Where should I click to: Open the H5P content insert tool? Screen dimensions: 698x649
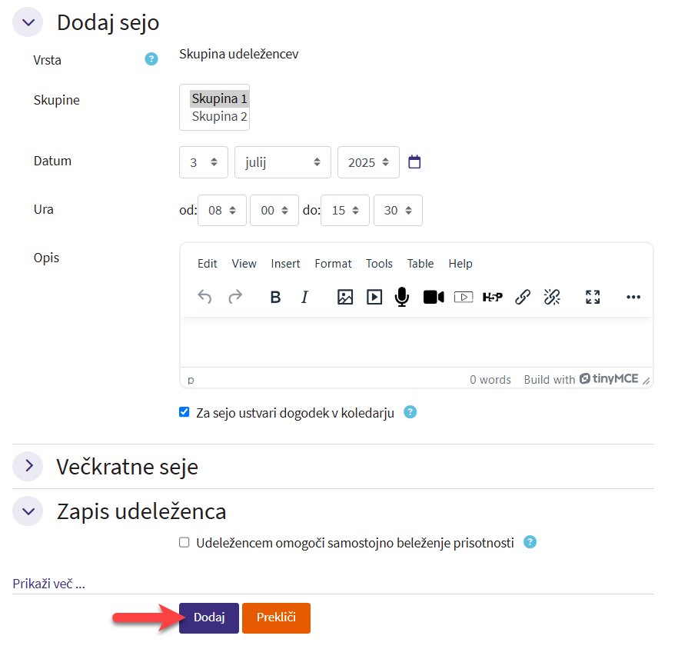coord(492,298)
